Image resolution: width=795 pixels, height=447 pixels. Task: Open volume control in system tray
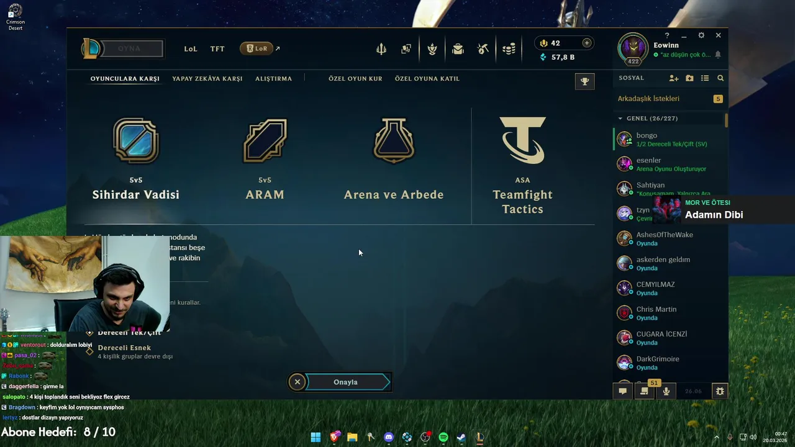[x=753, y=437]
